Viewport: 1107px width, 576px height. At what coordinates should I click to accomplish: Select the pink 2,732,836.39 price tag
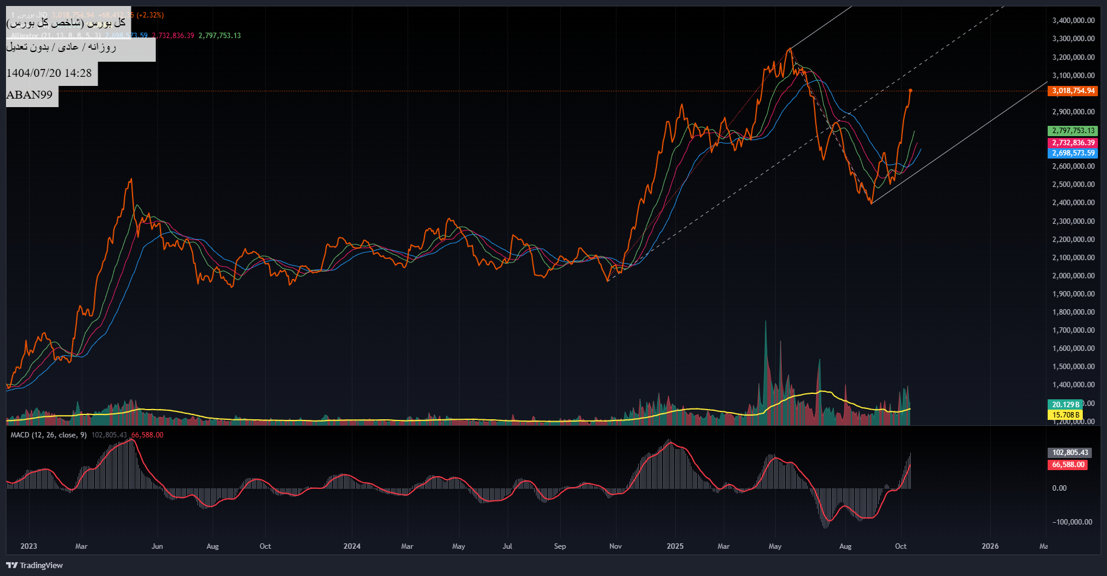(x=1072, y=143)
